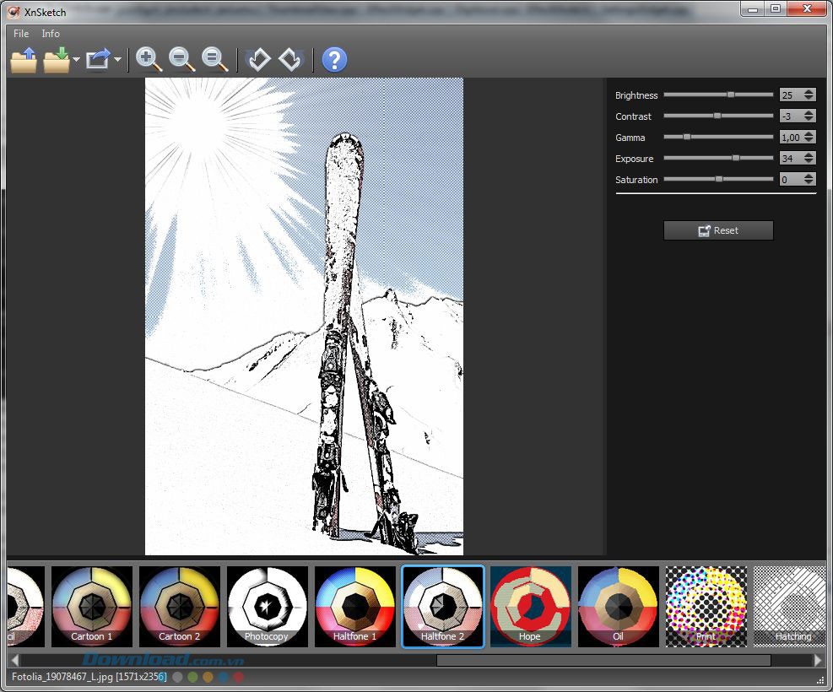This screenshot has width=833, height=692.
Task: Zoom out with the minus magnifier
Action: 181,59
